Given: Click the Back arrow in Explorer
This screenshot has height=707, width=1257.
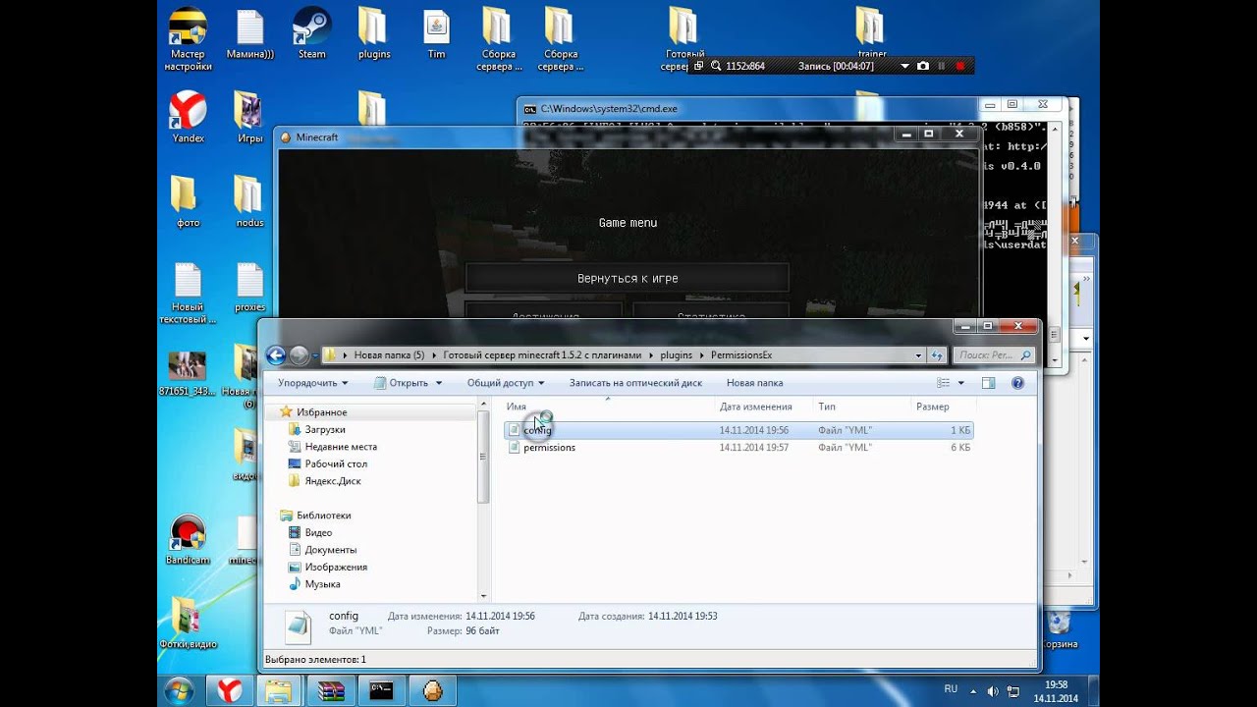Looking at the screenshot, I should tap(276, 355).
